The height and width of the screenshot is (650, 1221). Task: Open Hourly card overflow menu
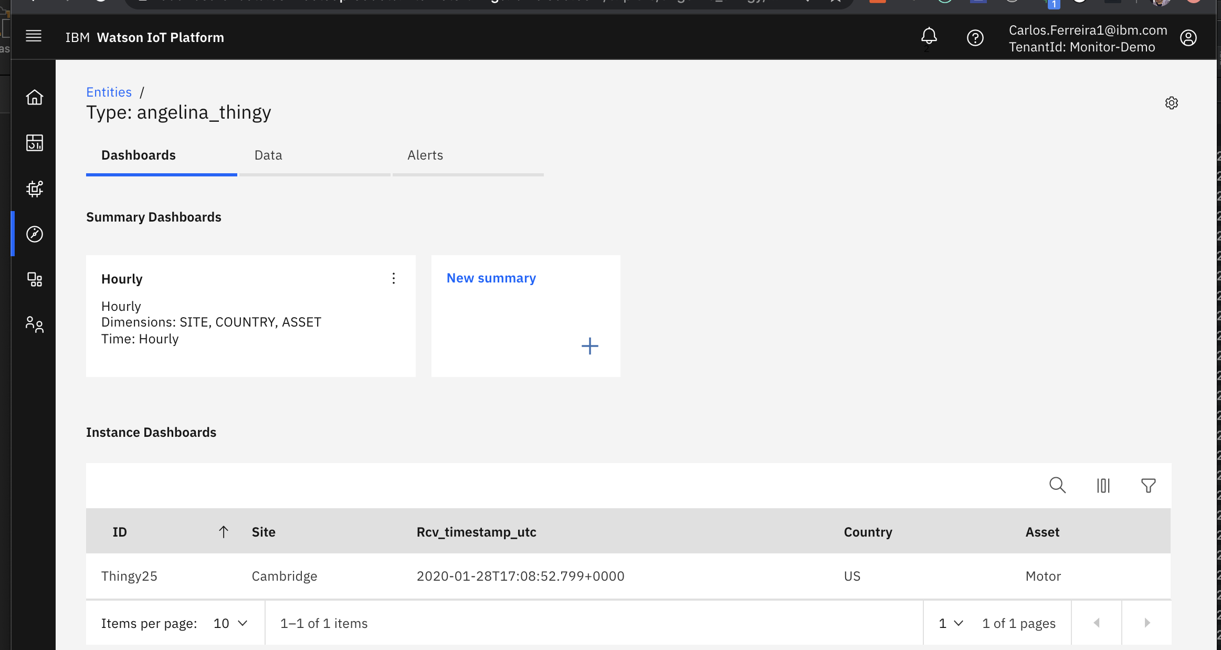click(393, 278)
